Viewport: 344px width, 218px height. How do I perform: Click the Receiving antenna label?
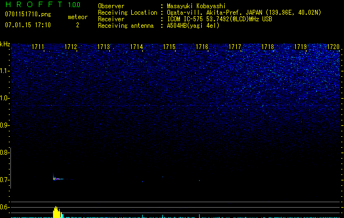pos(126,26)
